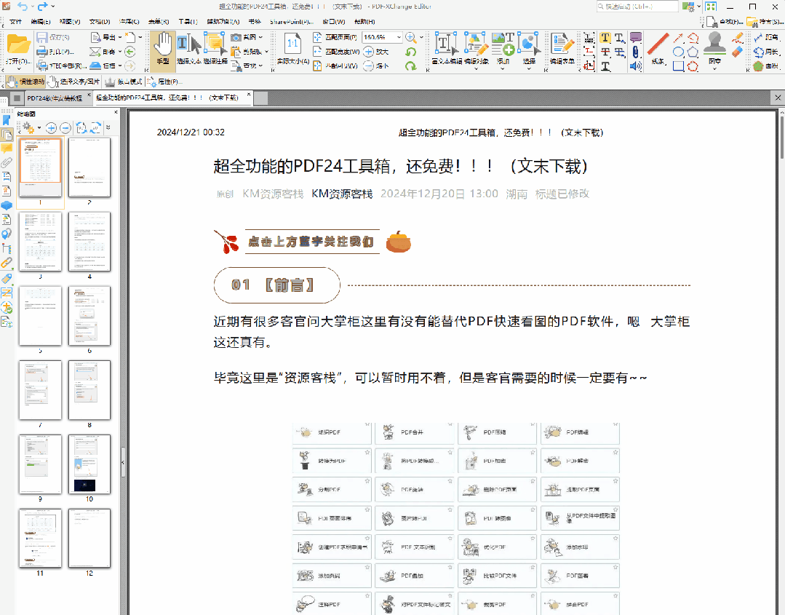Screen dimensions: 785x615
Task: Select the Underline Text tool
Action: point(605,66)
